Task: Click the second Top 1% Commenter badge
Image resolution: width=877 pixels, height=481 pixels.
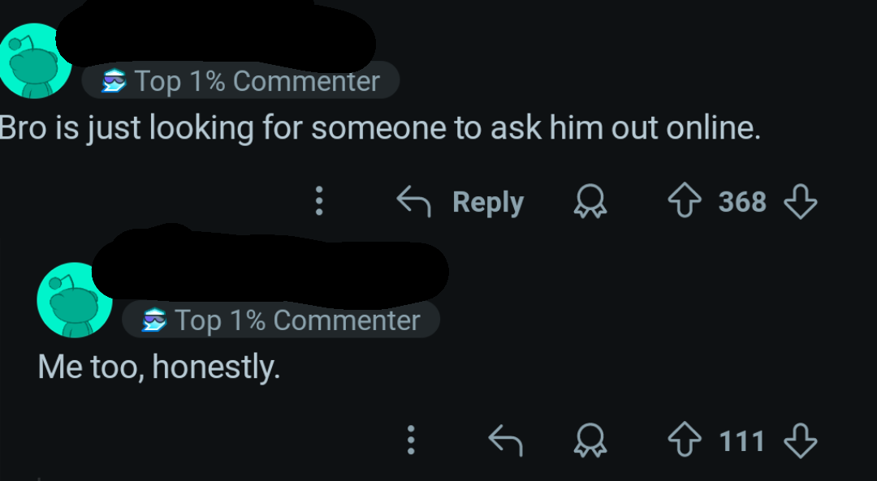Action: [x=281, y=320]
